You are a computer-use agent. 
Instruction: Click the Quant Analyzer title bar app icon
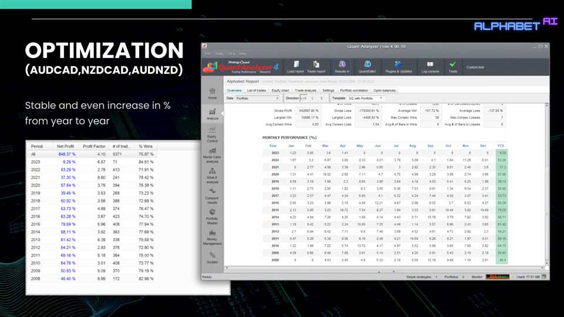pyautogui.click(x=204, y=46)
